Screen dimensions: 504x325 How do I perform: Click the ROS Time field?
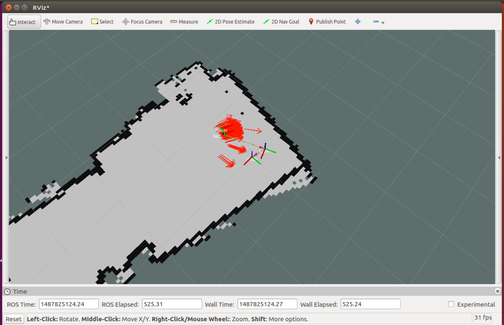(69, 304)
